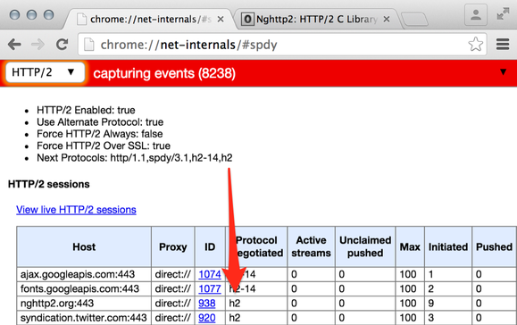Open session ID 1074 link

point(210,274)
